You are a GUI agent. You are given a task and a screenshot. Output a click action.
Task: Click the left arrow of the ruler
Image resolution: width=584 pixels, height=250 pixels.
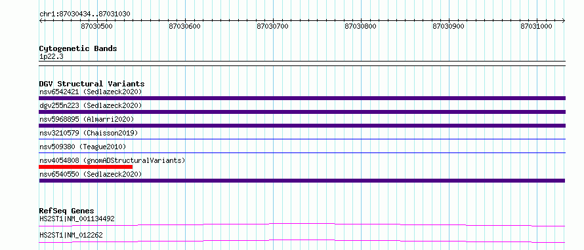click(41, 20)
